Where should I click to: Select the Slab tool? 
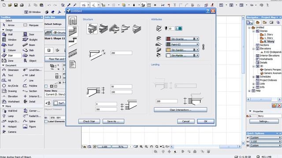31,50
